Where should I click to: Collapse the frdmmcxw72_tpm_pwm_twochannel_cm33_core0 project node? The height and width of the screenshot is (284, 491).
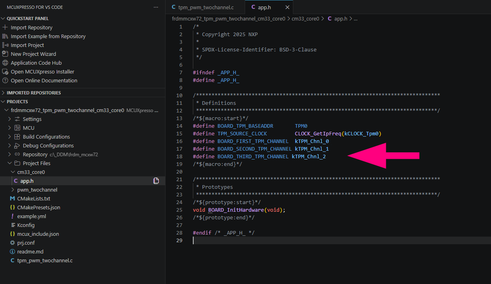pyautogui.click(x=6, y=110)
